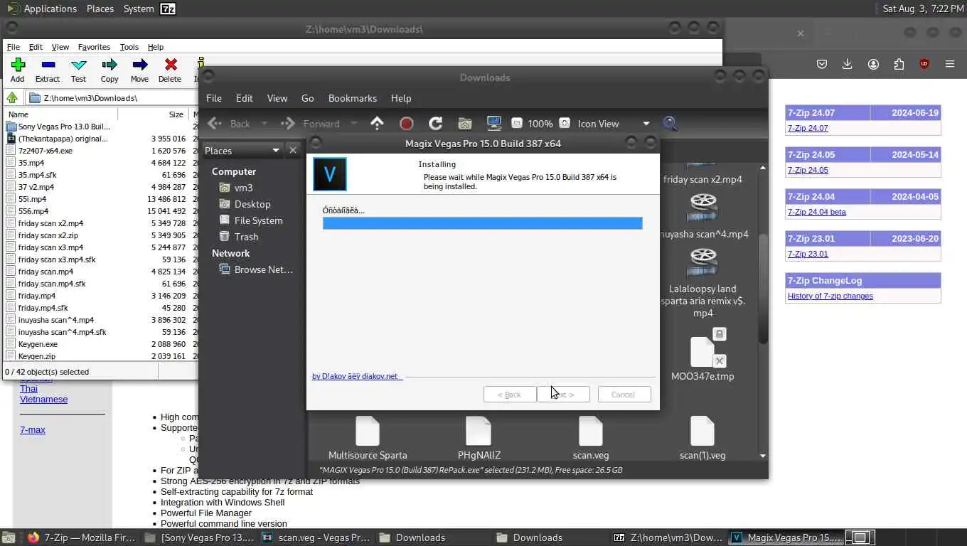Viewport: 967px width, 546px height.
Task: Open the Vietnamese language link
Action: (x=44, y=400)
